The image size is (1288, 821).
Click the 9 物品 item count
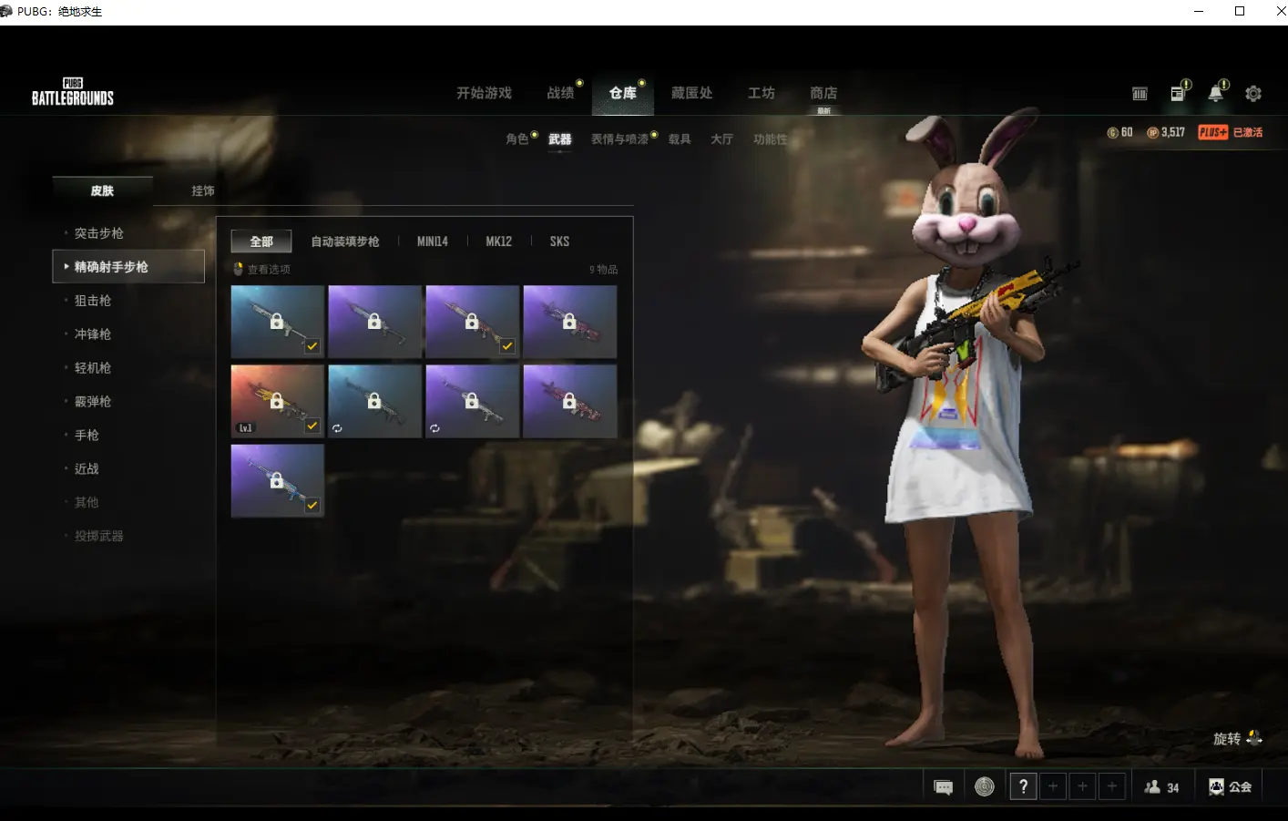click(603, 270)
